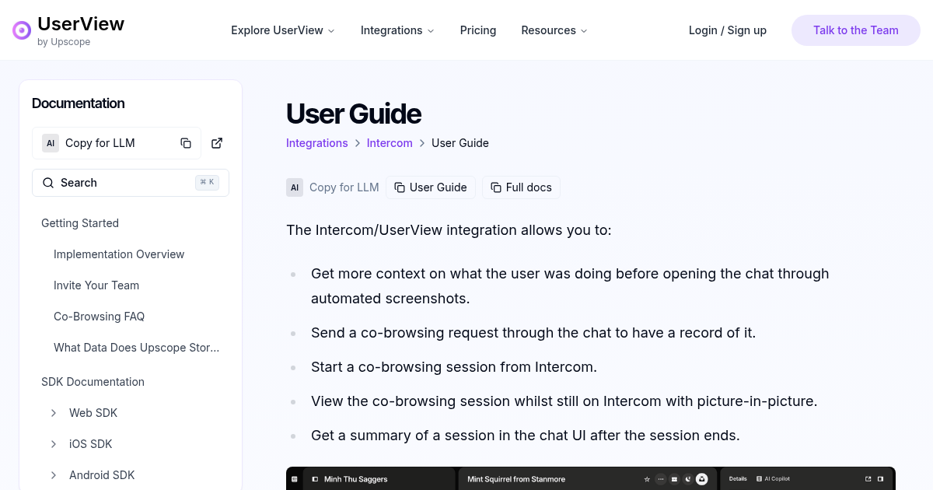Image resolution: width=933 pixels, height=490 pixels.
Task: Click sidebar icon left of Minh Thu Saggers
Action: coord(315,479)
